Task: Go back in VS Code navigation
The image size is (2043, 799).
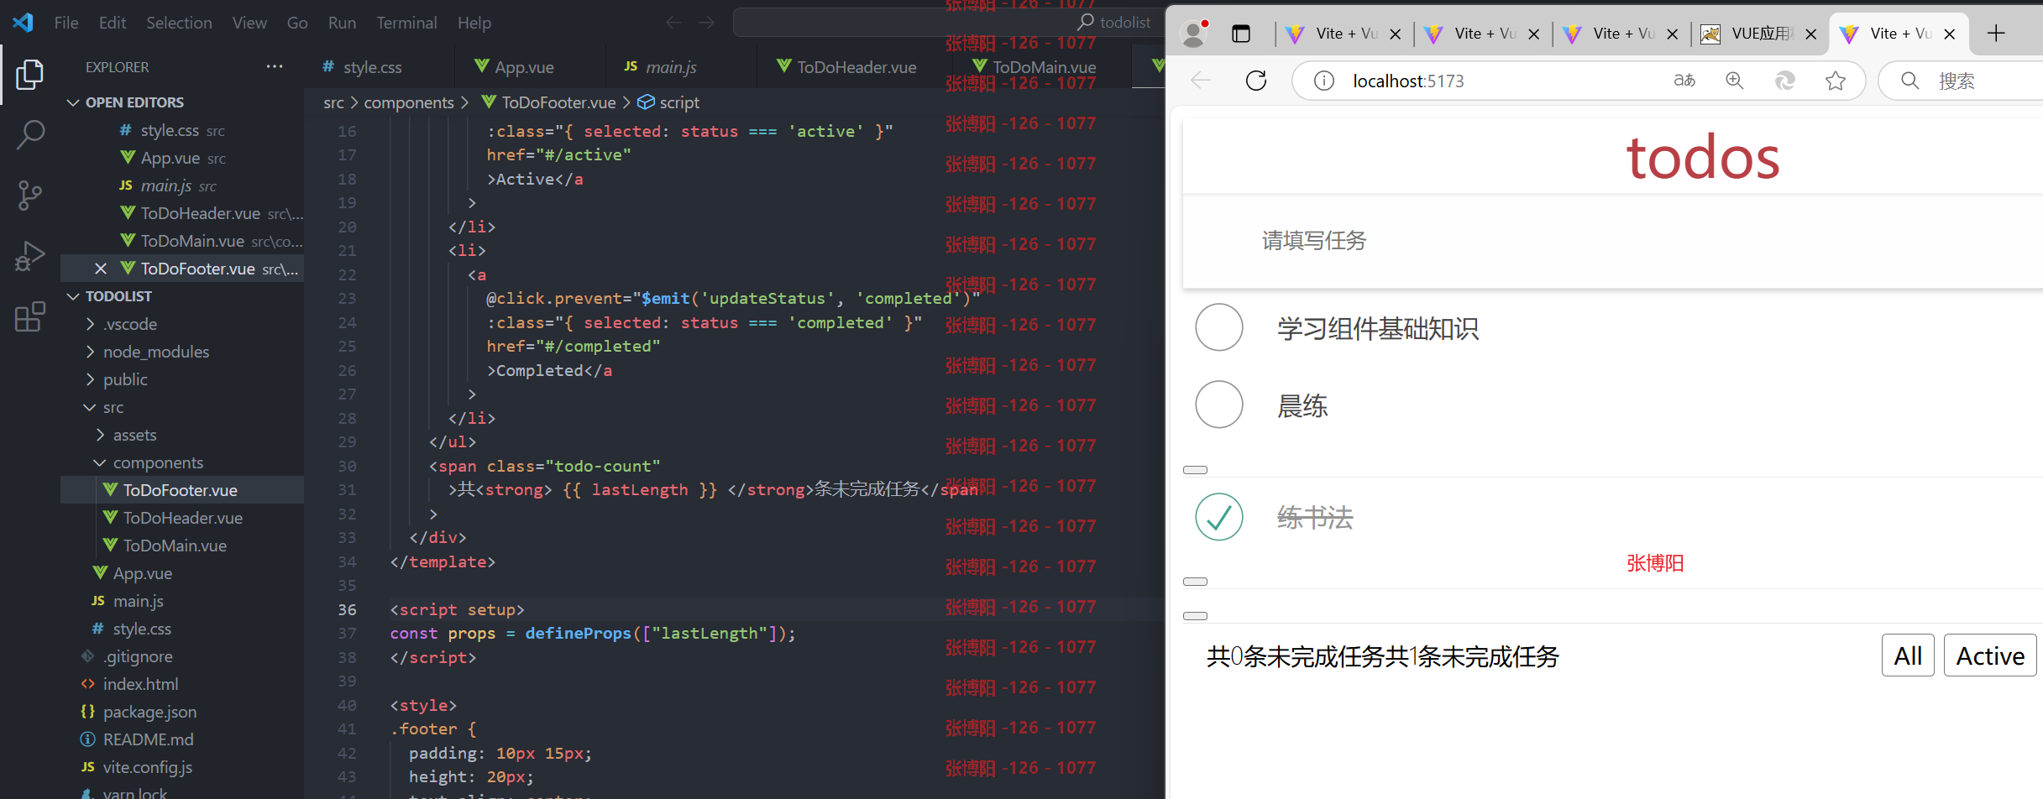Action: pos(673,23)
